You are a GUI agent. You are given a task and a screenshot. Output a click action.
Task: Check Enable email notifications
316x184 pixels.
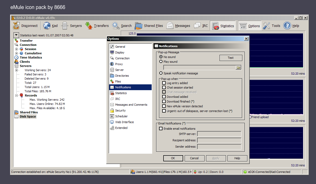[161, 128]
